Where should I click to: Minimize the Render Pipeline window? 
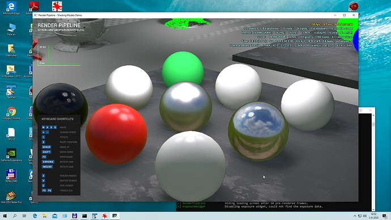pos(335,15)
